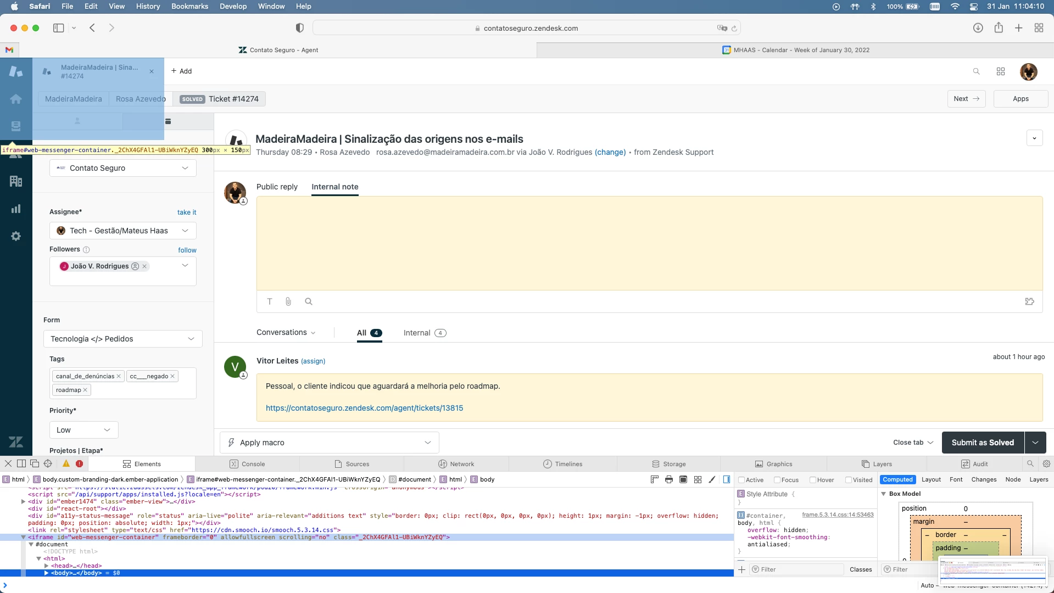Open the Contato Seguro brand dropdown
This screenshot has width=1054, height=593.
123,168
